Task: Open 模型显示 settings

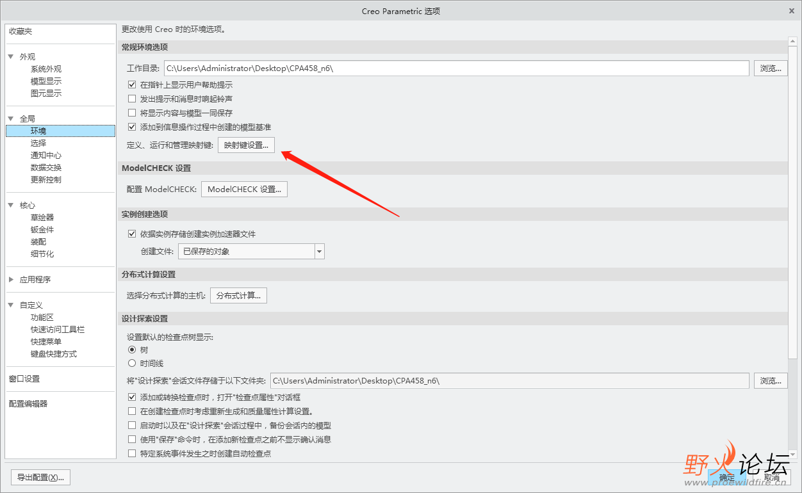Action: 46,81
